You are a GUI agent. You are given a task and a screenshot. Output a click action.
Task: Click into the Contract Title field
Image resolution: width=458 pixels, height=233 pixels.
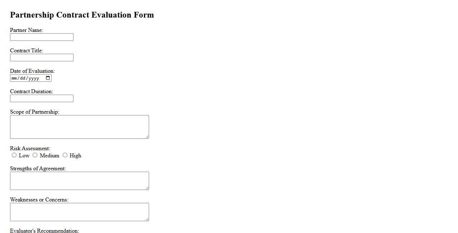pyautogui.click(x=42, y=58)
